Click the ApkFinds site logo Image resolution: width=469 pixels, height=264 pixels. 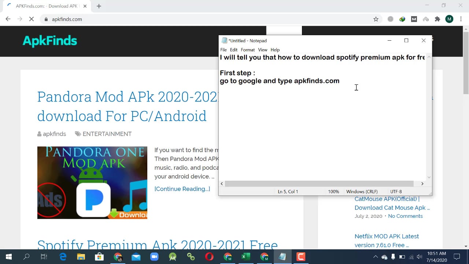pos(50,41)
